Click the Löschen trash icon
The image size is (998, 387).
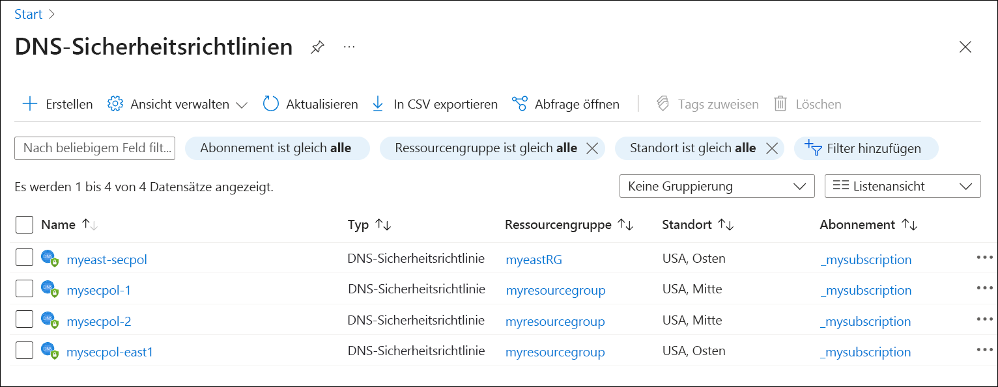779,103
